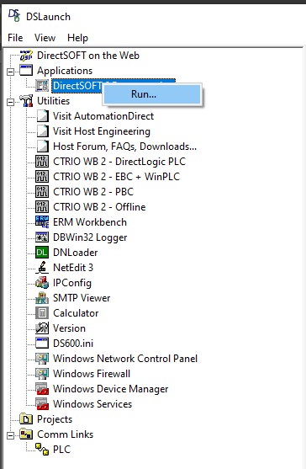Select the Applications label
Screen dimensions: 306x469
pos(65,71)
